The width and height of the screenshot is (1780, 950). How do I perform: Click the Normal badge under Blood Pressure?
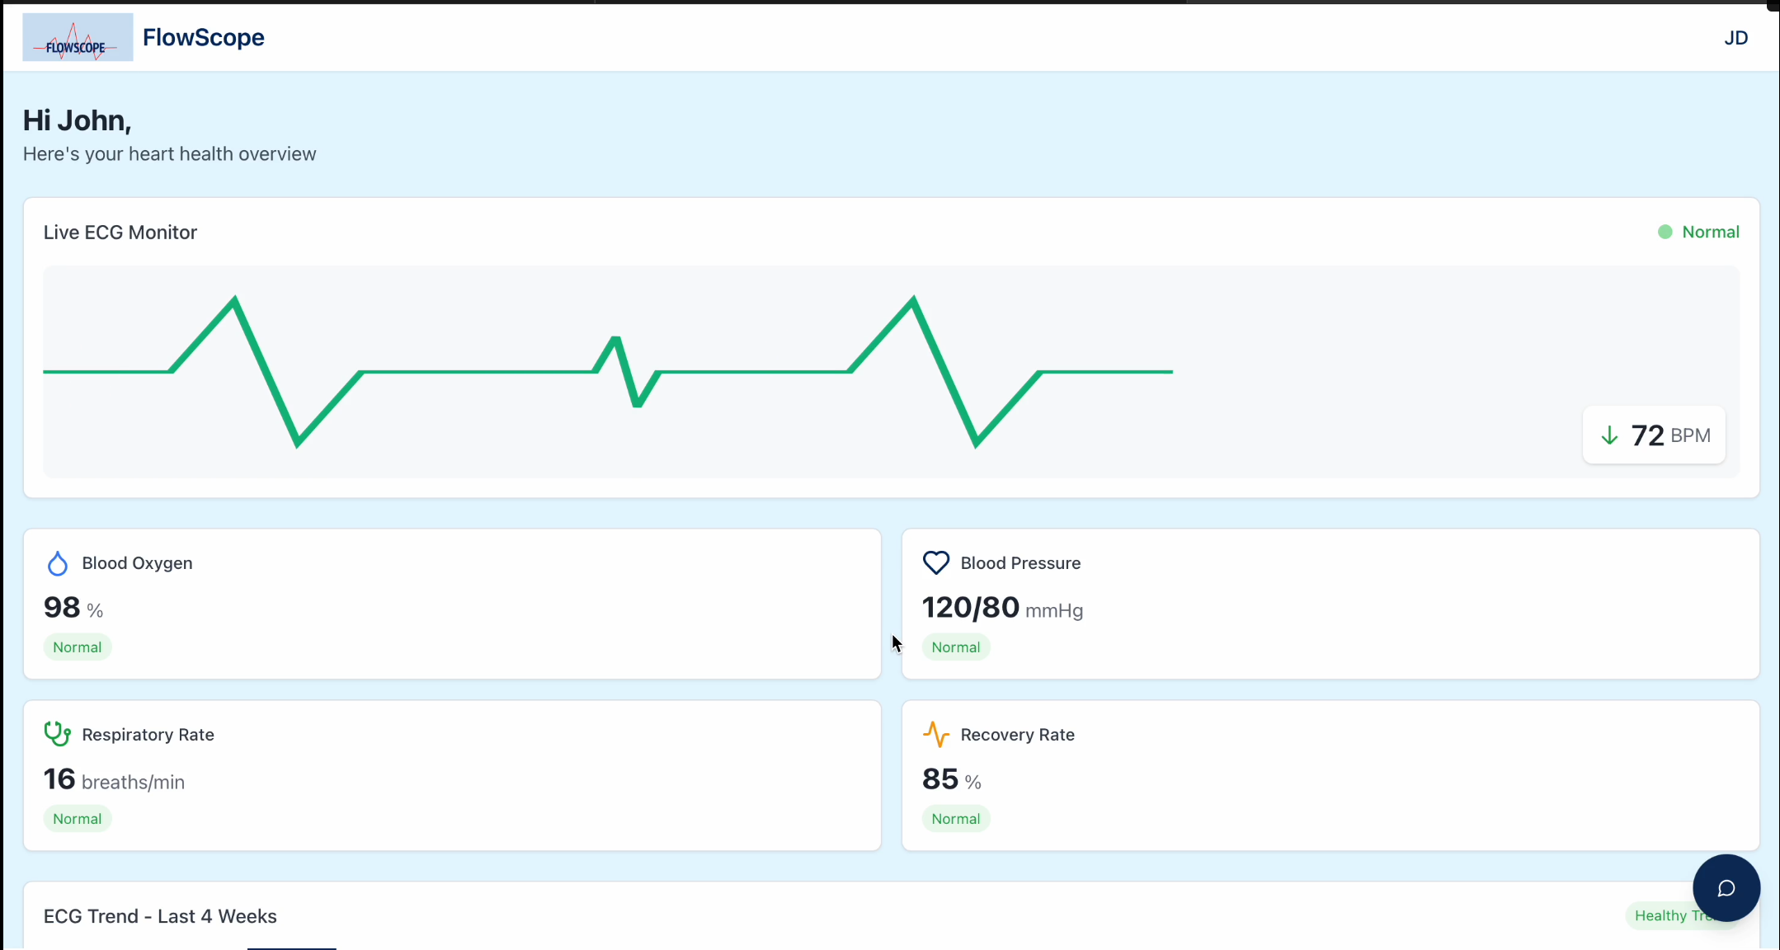coord(955,647)
